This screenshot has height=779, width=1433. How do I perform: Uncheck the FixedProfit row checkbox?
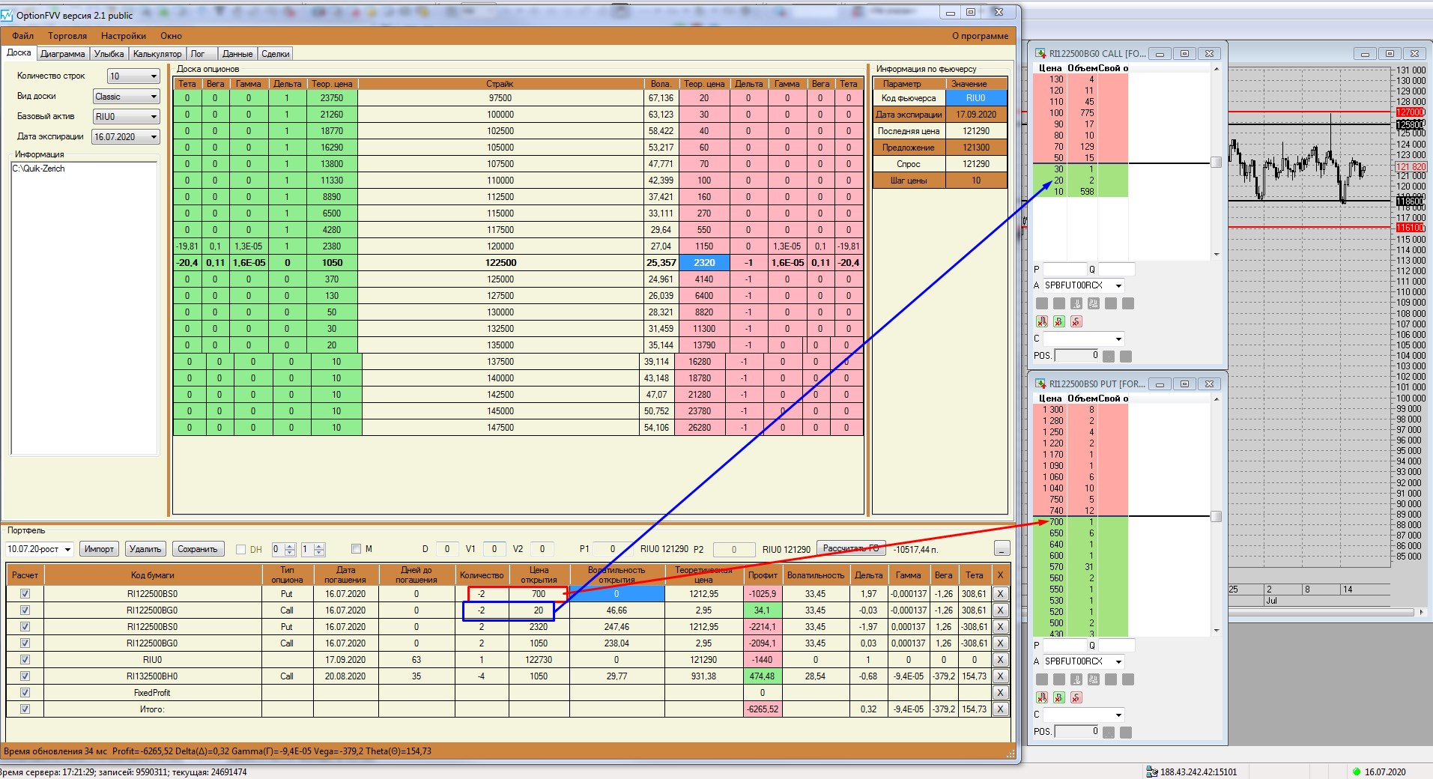pos(25,692)
